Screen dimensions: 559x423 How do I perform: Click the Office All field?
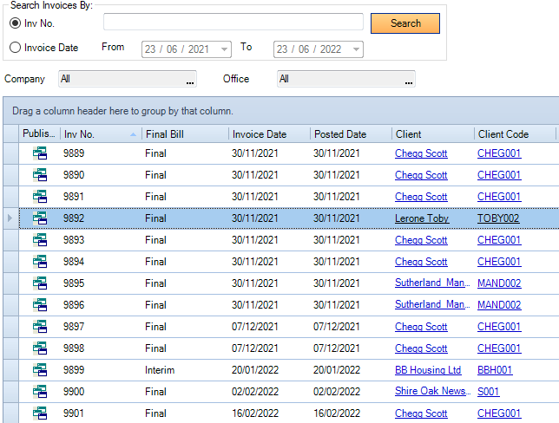click(x=345, y=79)
